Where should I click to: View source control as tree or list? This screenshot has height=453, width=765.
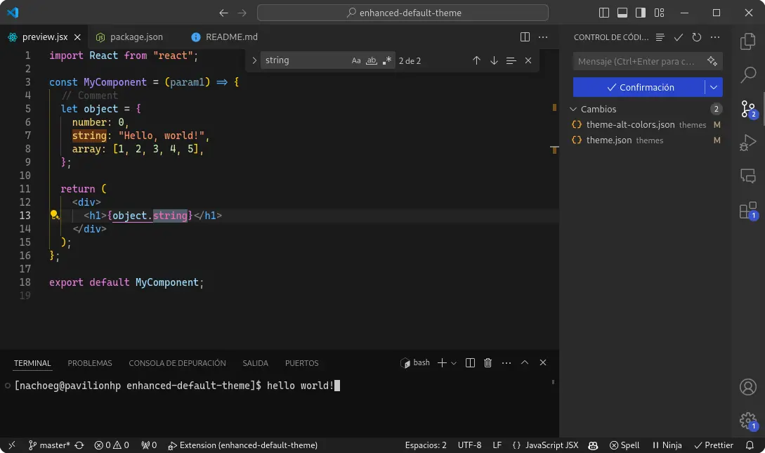tap(660, 37)
